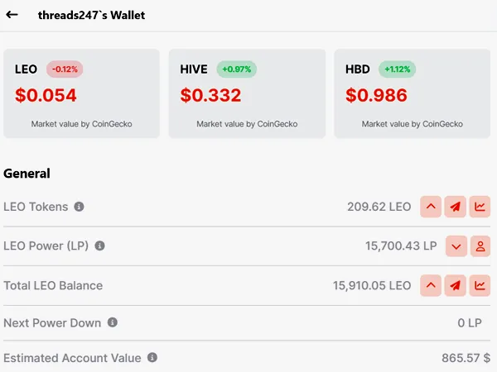Send from Total LEO Balance paper plane
The width and height of the screenshot is (497, 372).
455,285
